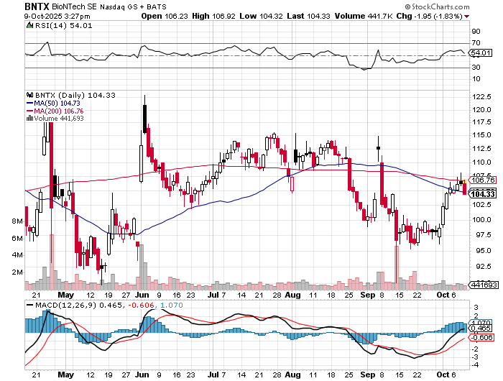Click the 9-Oct-2025 3:27pm timestamp

click(57, 16)
